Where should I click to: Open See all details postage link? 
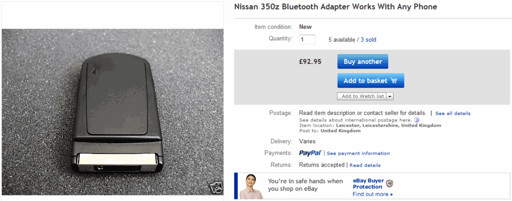[452, 114]
